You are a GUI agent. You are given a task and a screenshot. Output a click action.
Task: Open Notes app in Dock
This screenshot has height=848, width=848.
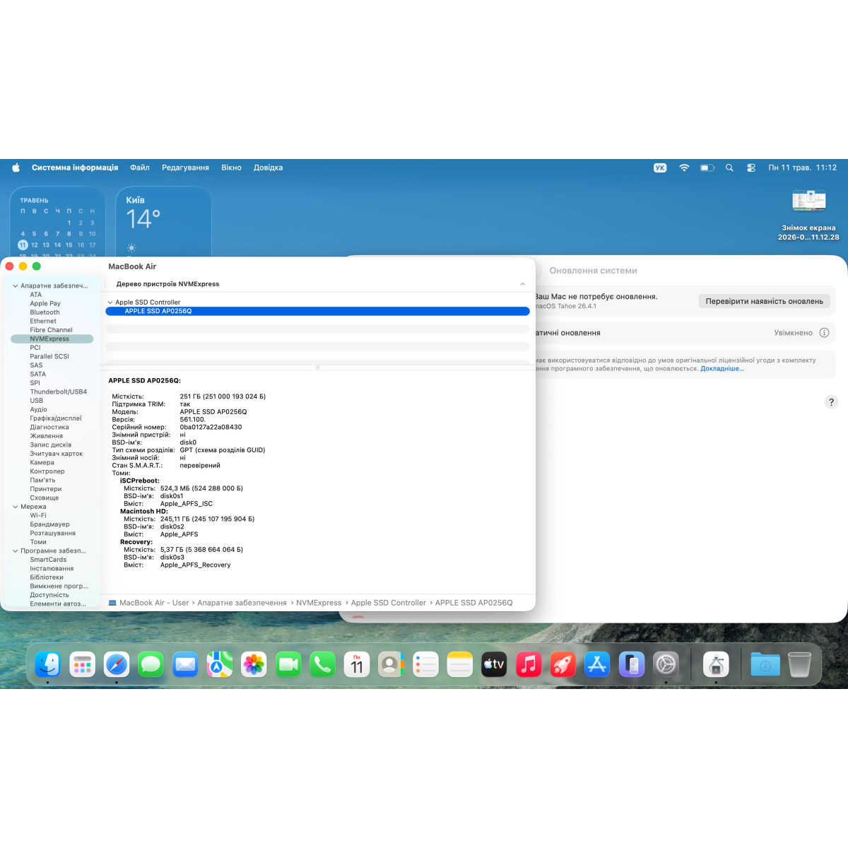tap(459, 664)
